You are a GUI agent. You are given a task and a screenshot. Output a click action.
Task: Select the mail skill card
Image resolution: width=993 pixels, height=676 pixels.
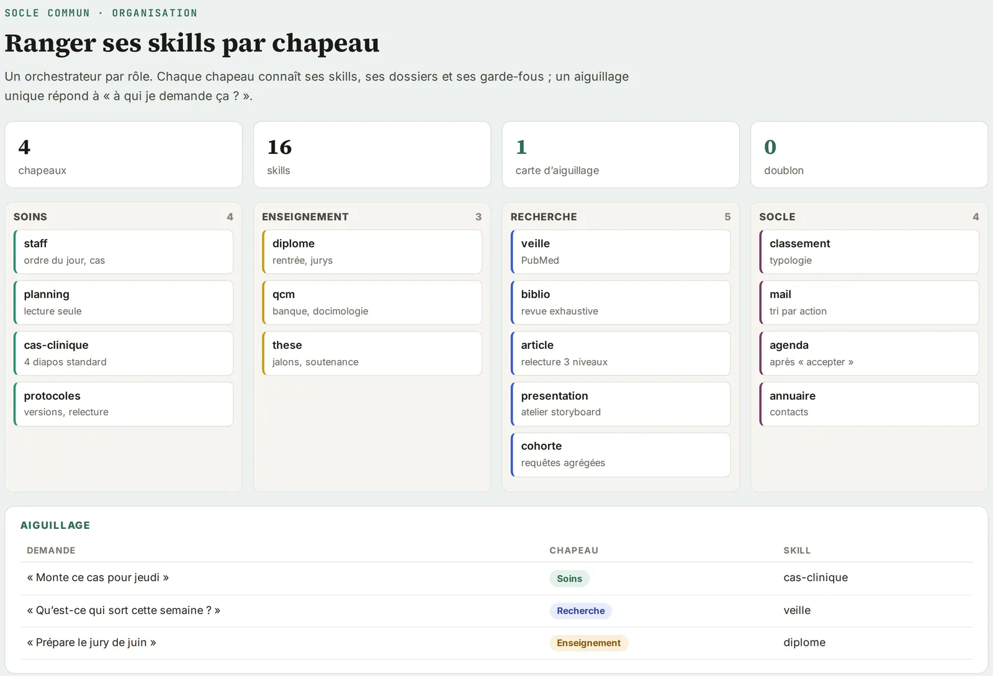(869, 302)
